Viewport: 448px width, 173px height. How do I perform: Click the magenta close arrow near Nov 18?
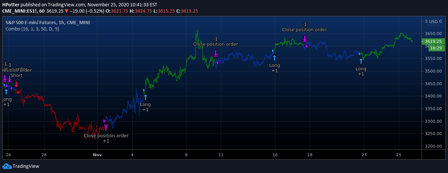(x=305, y=39)
